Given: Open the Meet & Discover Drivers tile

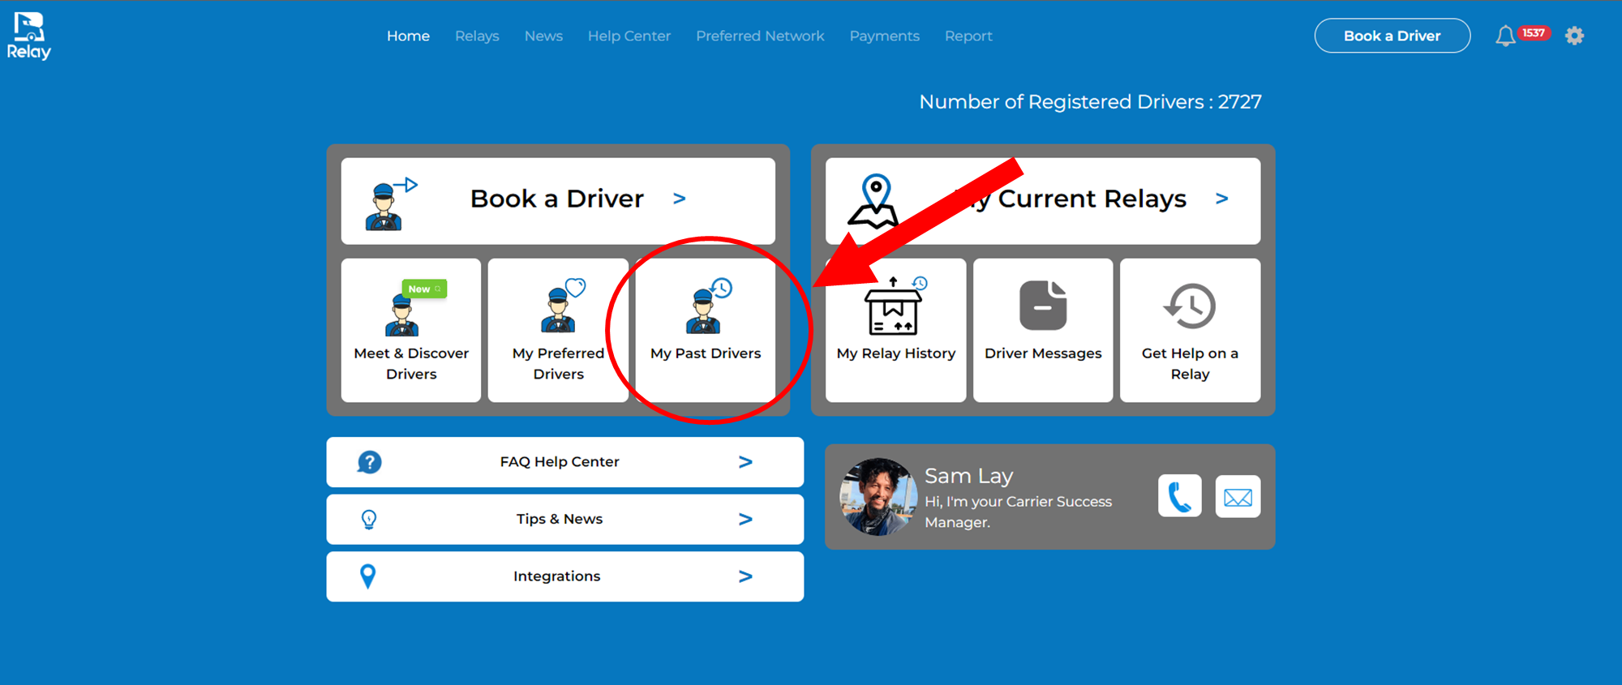Looking at the screenshot, I should click(x=411, y=330).
